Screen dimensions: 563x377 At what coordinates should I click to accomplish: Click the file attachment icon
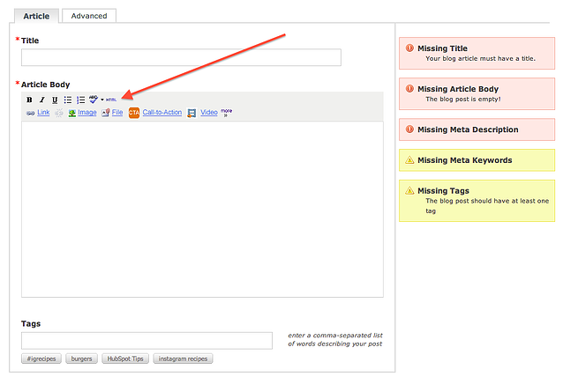[x=105, y=113]
